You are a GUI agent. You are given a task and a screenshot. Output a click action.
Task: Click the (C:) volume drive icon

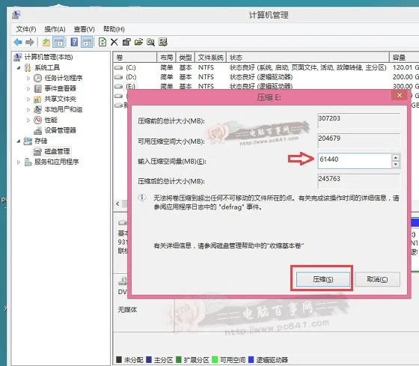(x=118, y=67)
